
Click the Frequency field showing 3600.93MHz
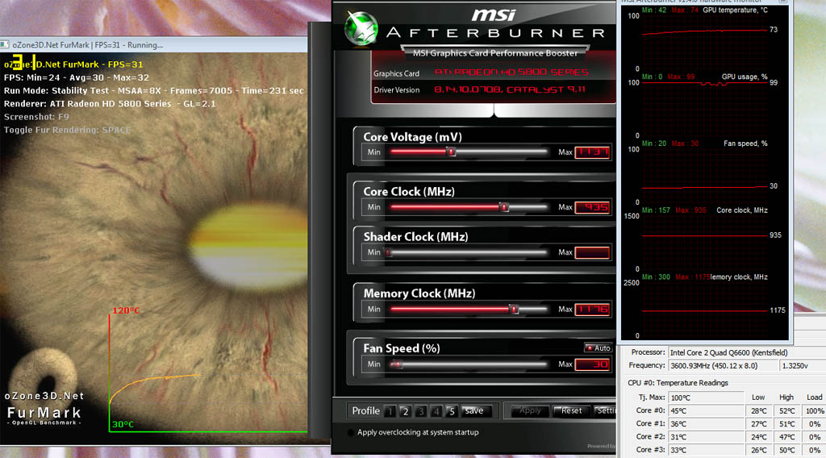(x=722, y=365)
